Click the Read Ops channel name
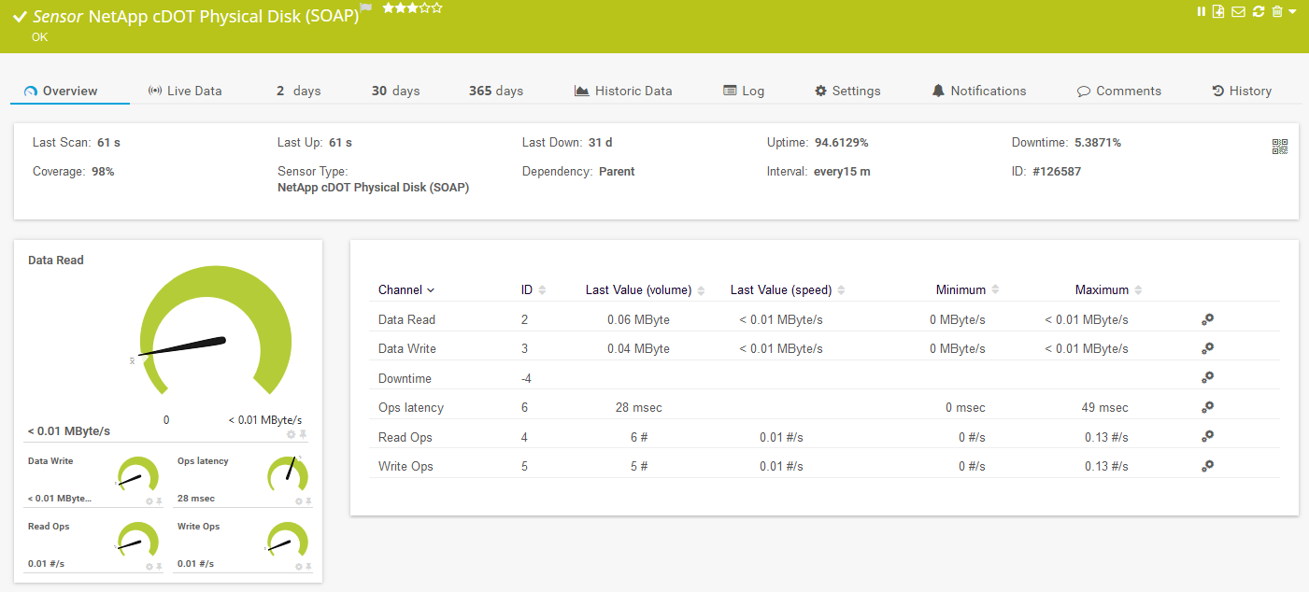The image size is (1309, 592). click(406, 437)
